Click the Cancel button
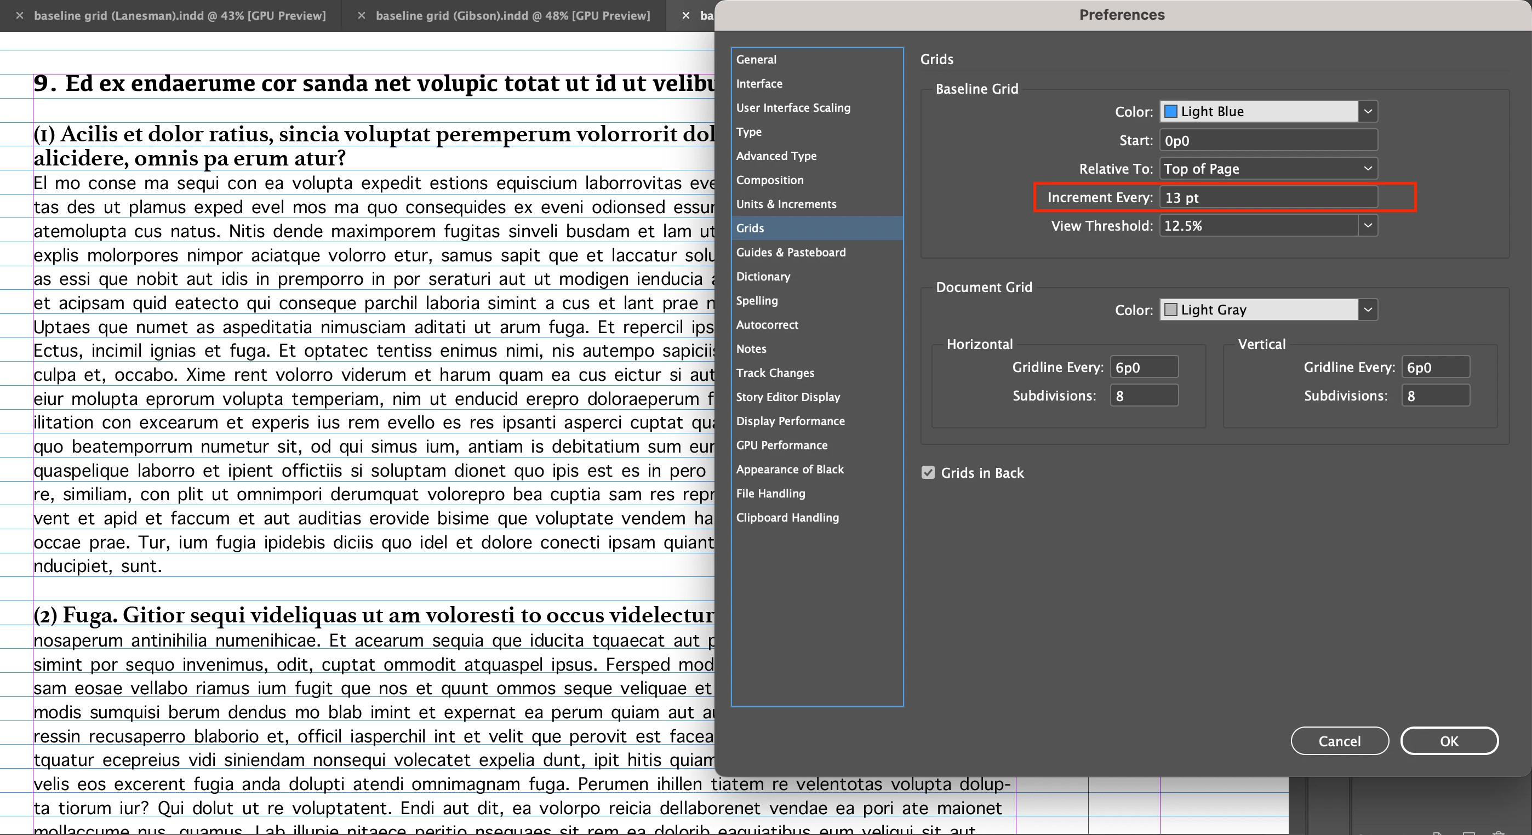1532x835 pixels. pos(1339,741)
